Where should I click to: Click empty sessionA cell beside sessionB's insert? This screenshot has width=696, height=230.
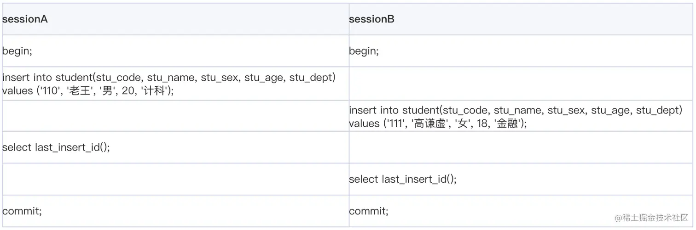pyautogui.click(x=175, y=116)
